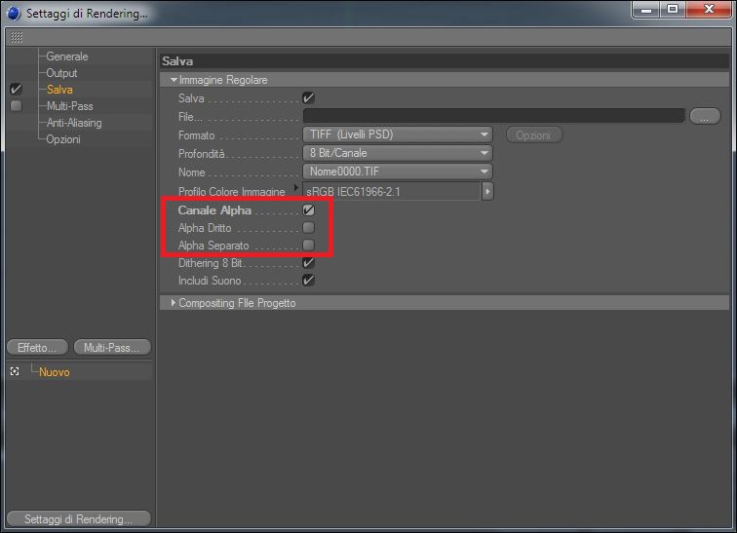Click the render preset icon beside Nuovo
This screenshot has width=737, height=533.
point(15,371)
